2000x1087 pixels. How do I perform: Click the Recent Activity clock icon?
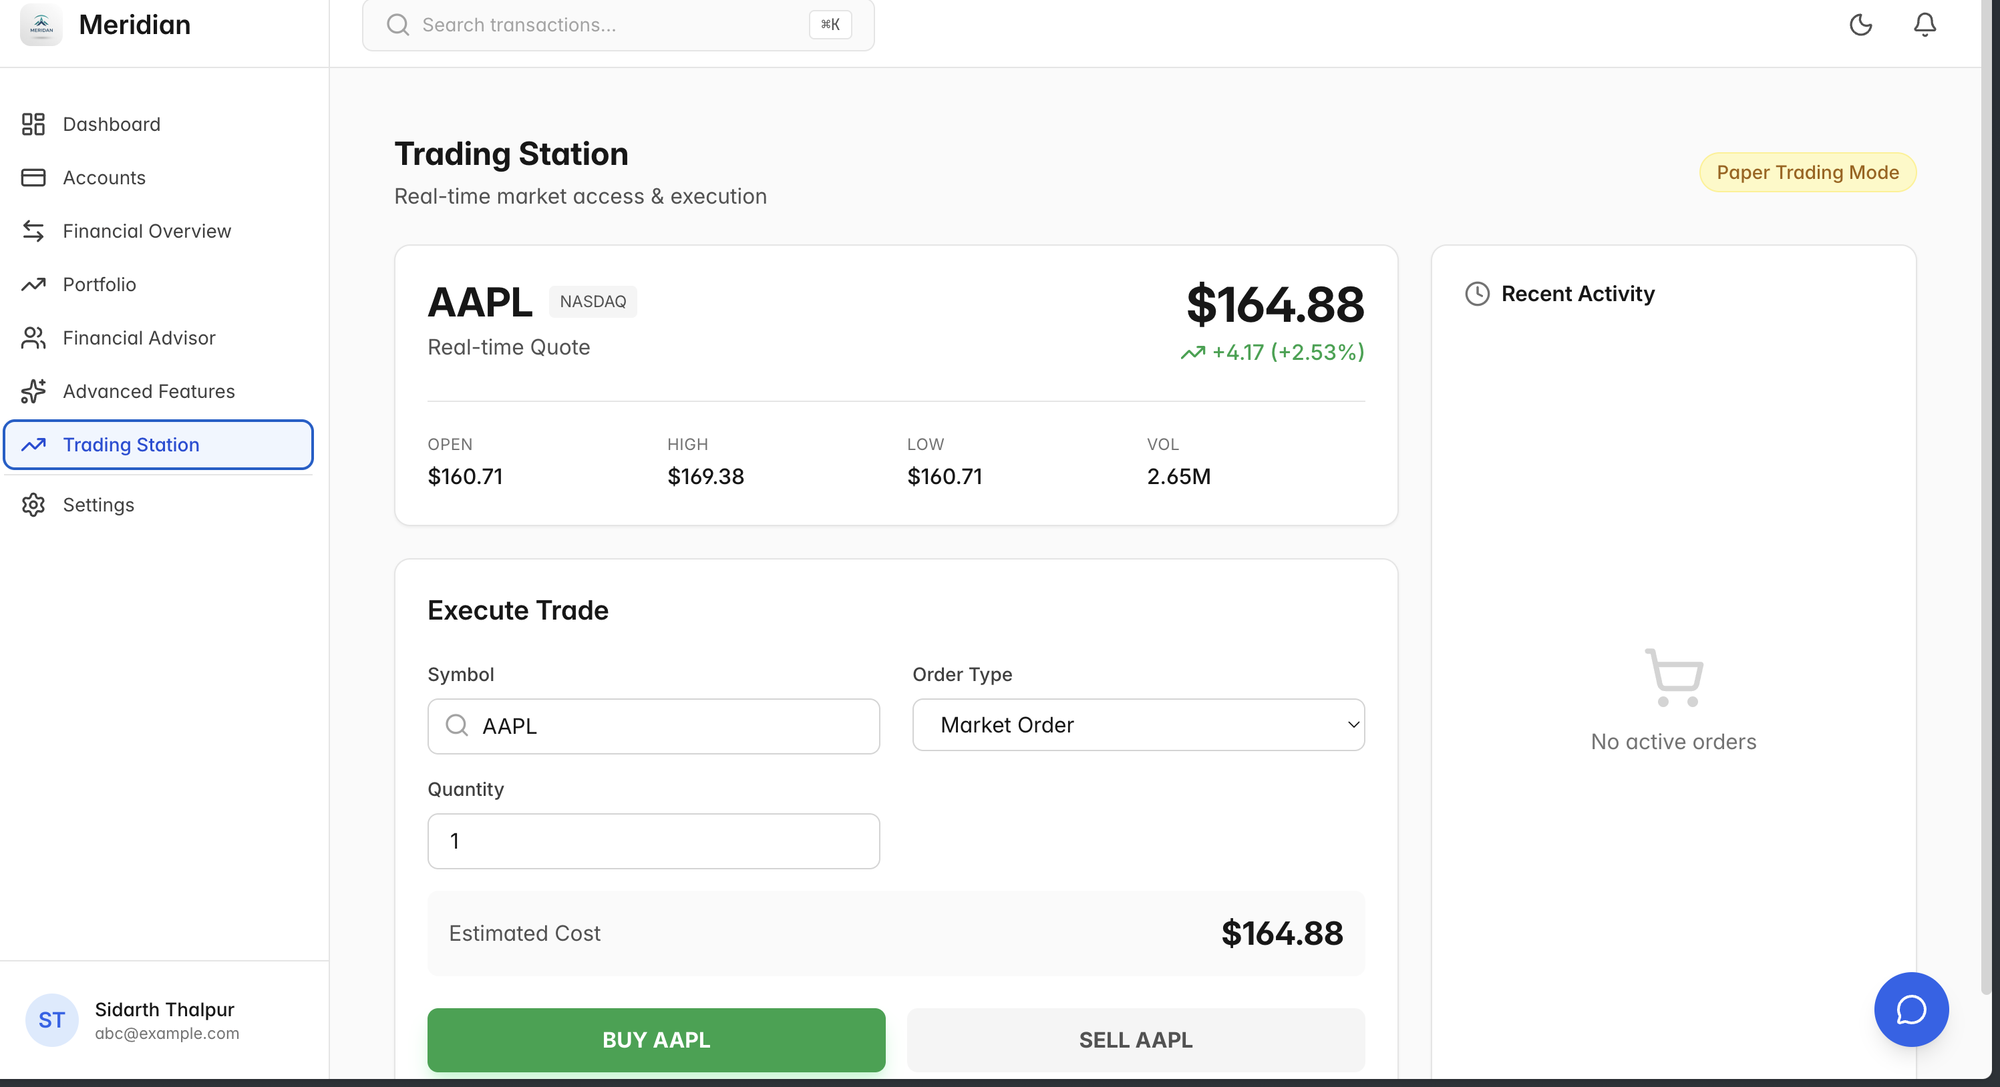(x=1477, y=294)
